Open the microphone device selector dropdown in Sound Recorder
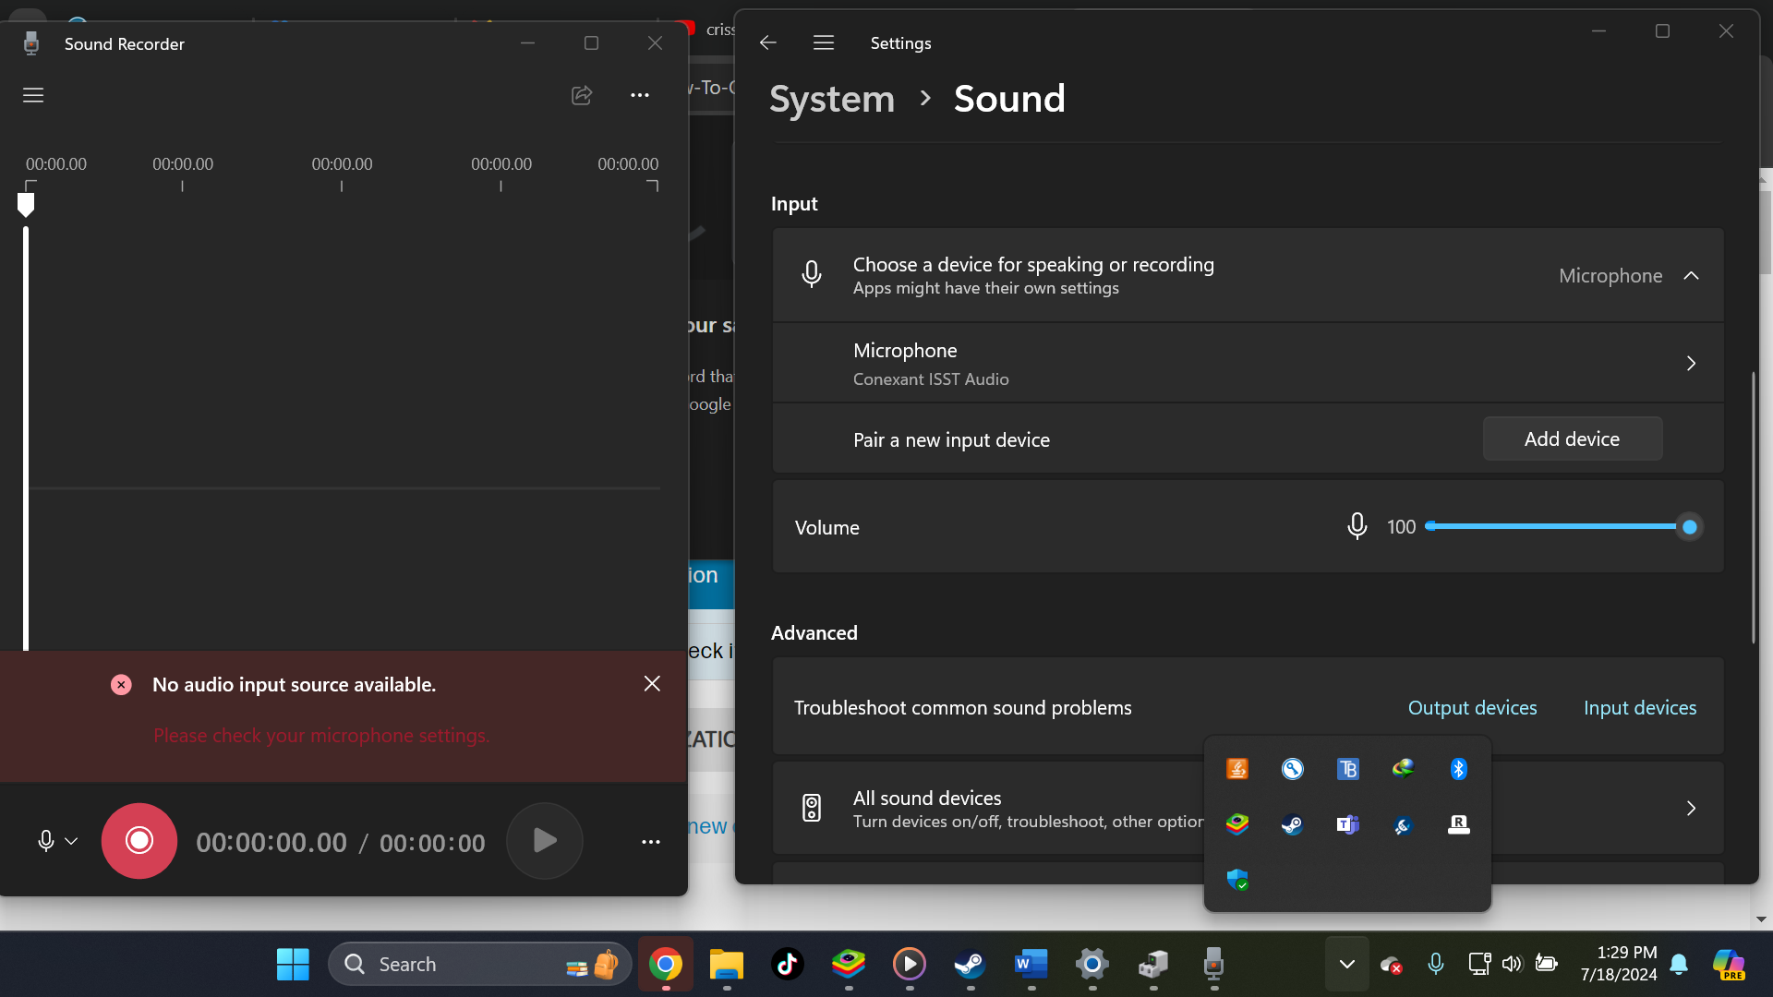This screenshot has height=997, width=1773. point(69,841)
